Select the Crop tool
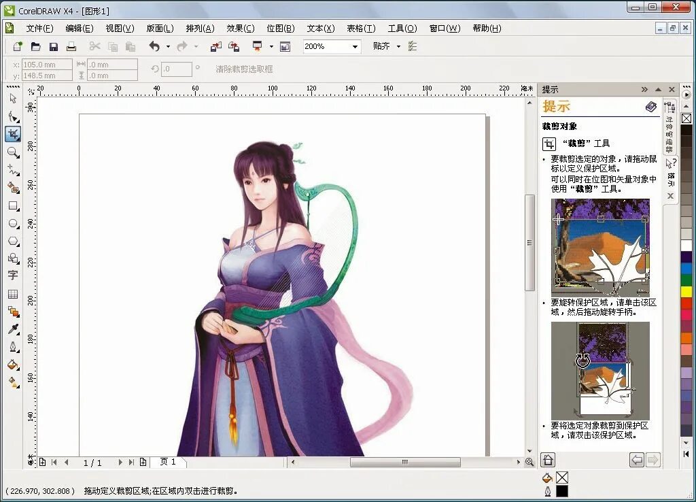Screen dimensions: 696x502 tap(13, 134)
